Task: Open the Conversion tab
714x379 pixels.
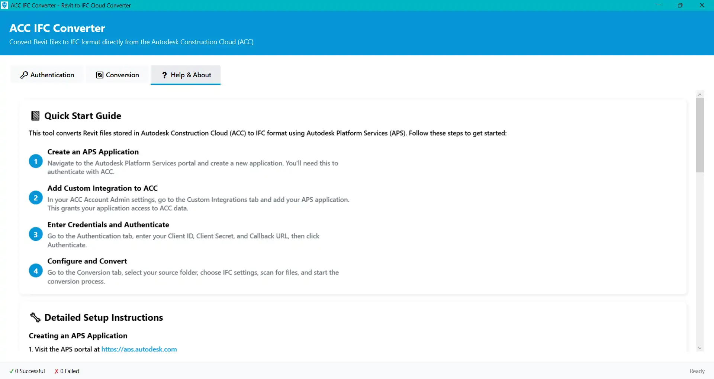Action: point(118,75)
